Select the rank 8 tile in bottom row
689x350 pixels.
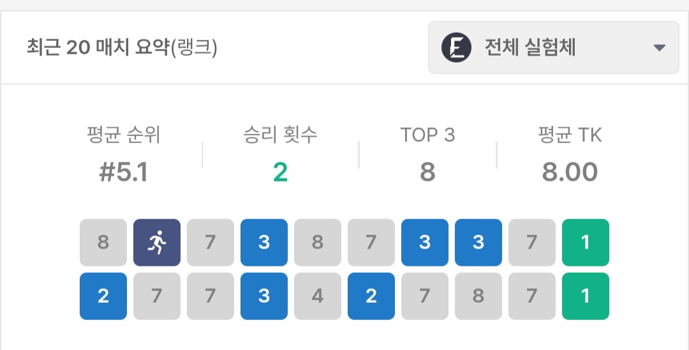pos(478,296)
